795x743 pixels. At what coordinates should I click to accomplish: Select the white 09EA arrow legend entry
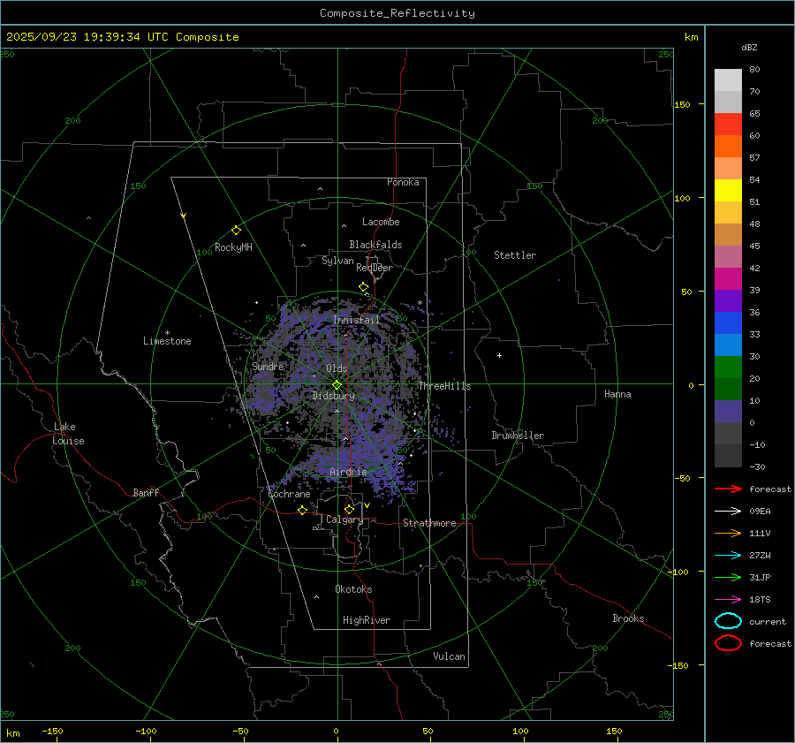(727, 511)
